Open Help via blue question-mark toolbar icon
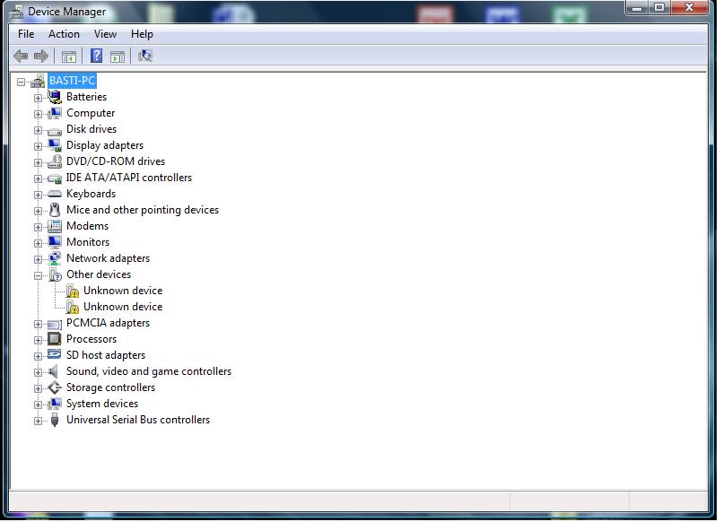Screen dimensions: 723x522 click(x=96, y=56)
